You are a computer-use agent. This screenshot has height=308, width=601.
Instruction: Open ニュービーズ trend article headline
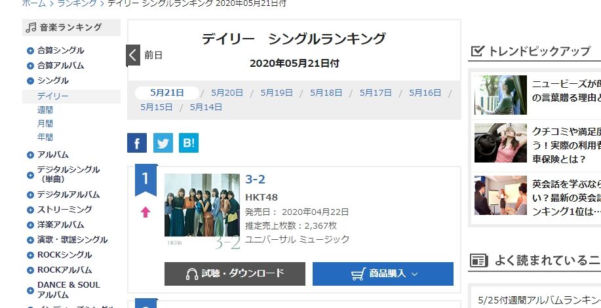(566, 91)
